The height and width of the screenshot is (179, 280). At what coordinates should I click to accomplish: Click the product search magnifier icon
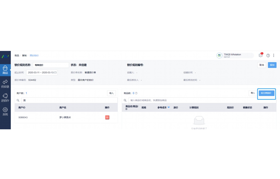pyautogui.click(x=125, y=100)
